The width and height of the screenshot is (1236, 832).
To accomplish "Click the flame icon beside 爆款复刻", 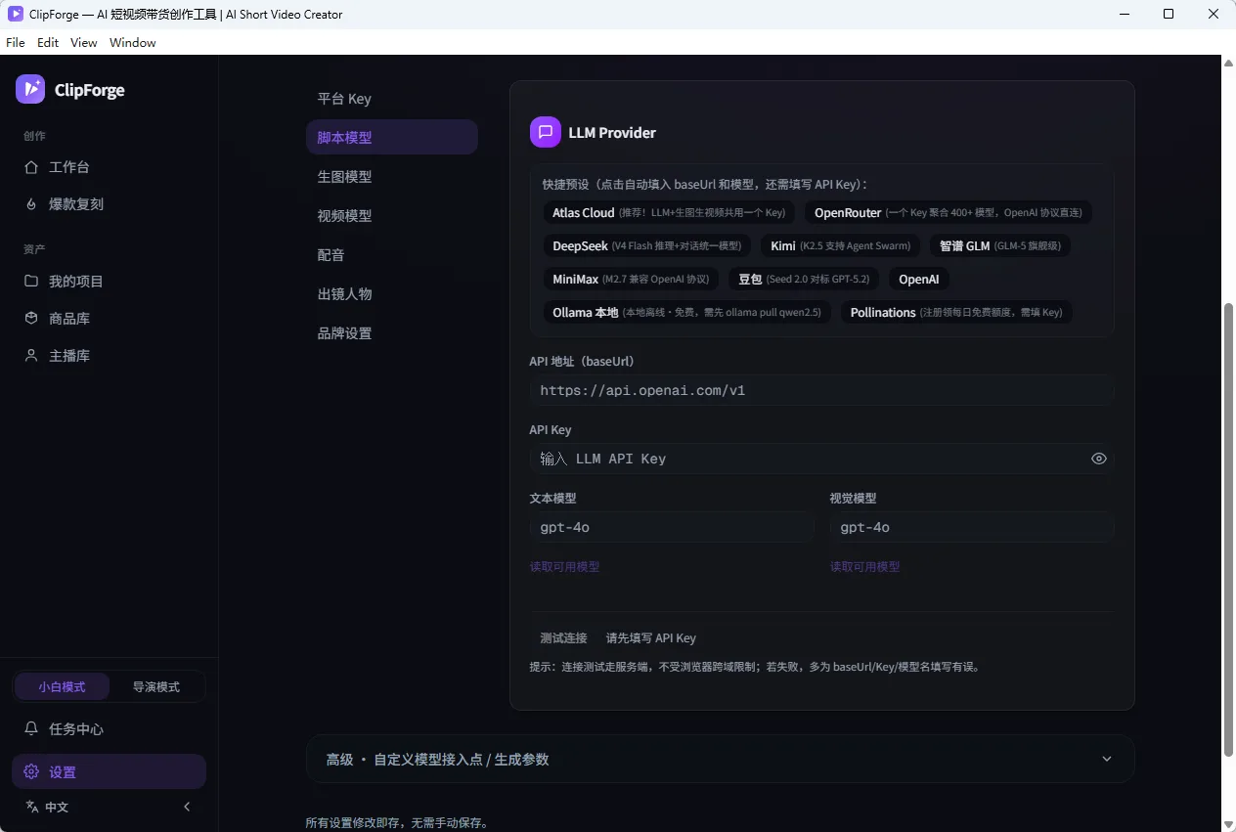I will point(32,204).
